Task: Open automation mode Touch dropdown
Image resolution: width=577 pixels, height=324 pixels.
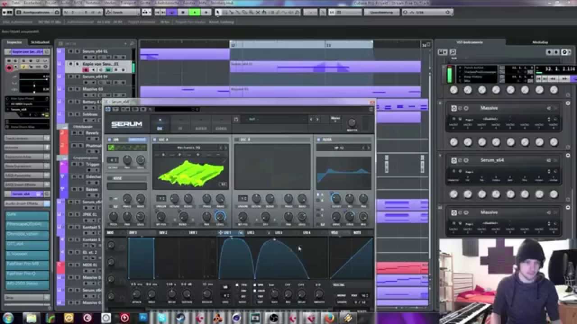Action: tap(124, 13)
